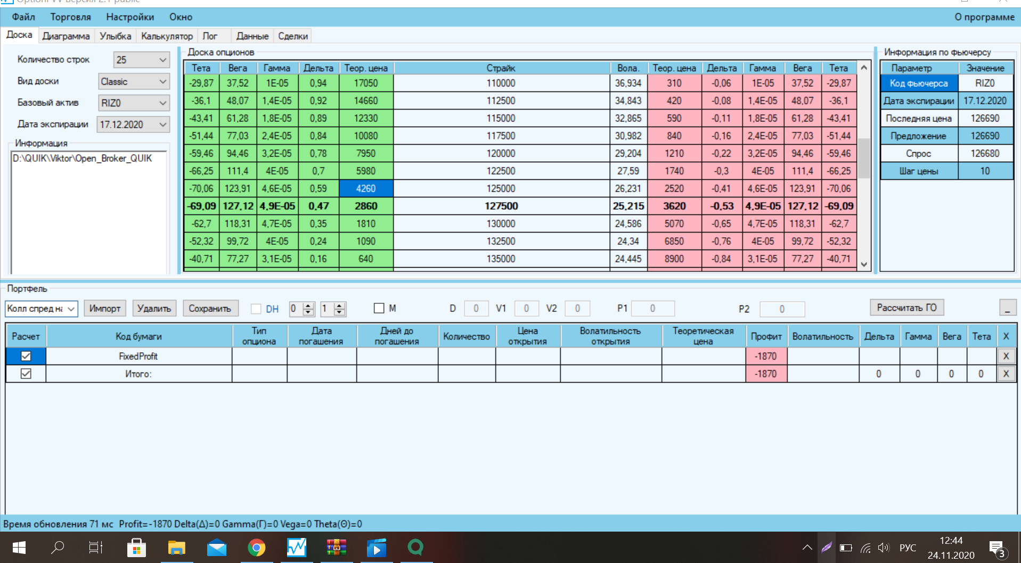Open File Explorer from the taskbar
Image resolution: width=1021 pixels, height=563 pixels.
[x=176, y=547]
